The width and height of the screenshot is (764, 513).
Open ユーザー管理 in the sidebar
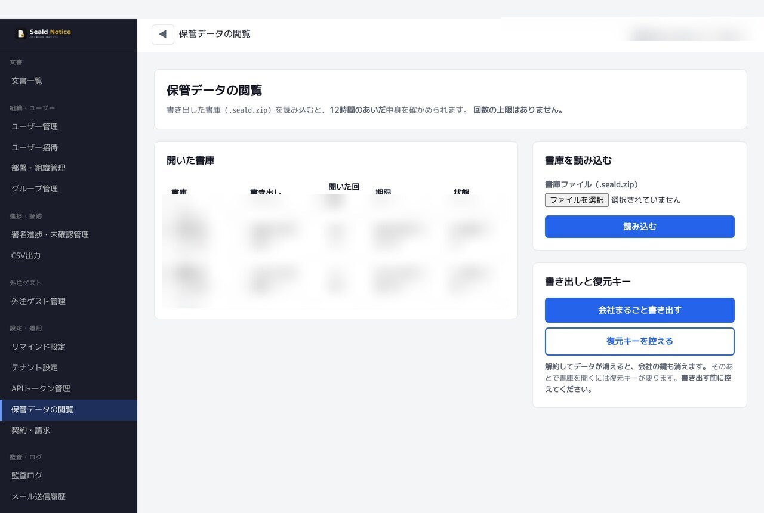(69, 126)
